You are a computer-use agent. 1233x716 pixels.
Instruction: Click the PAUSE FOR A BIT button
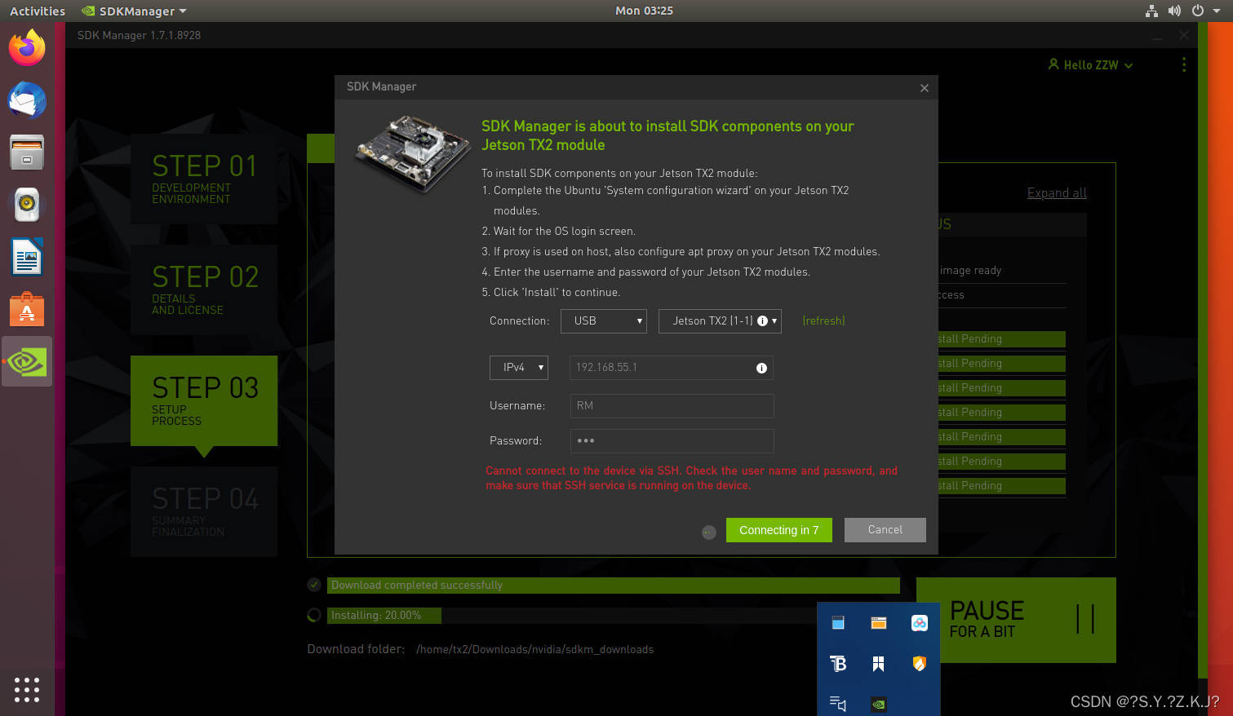[1016, 620]
